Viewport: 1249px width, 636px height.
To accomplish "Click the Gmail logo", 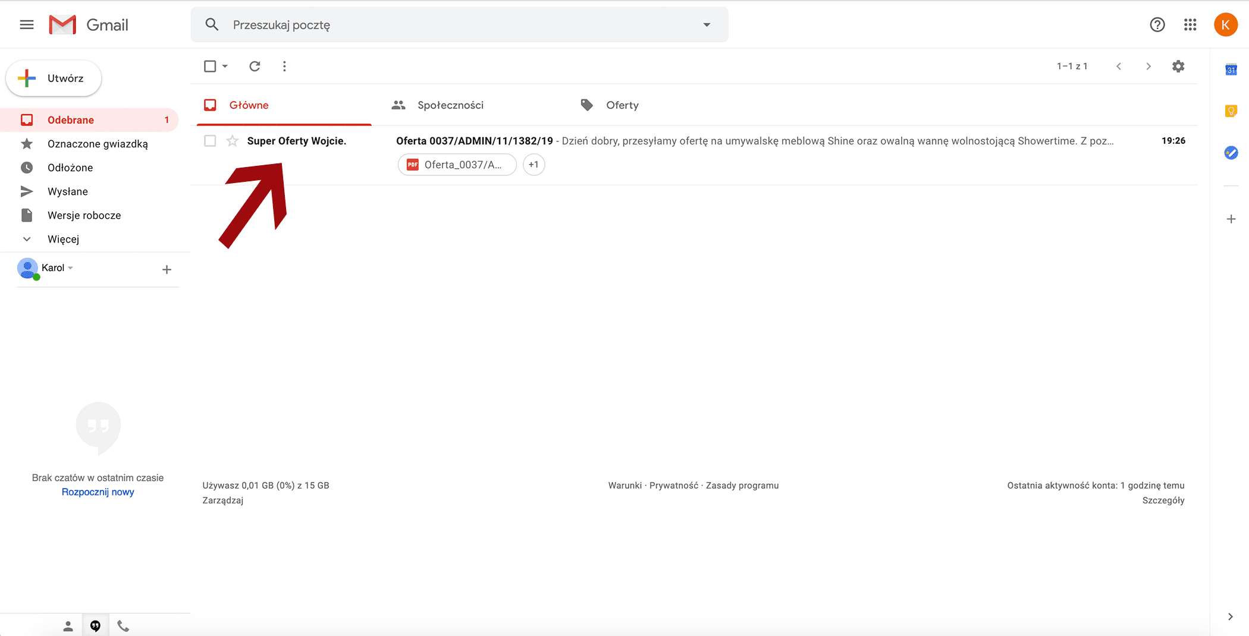I will (x=89, y=24).
